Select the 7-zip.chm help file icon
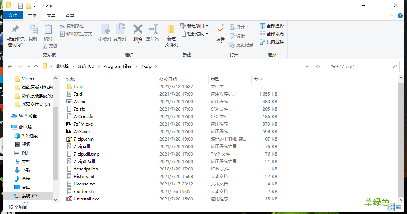The image size is (407, 214). coord(69,139)
